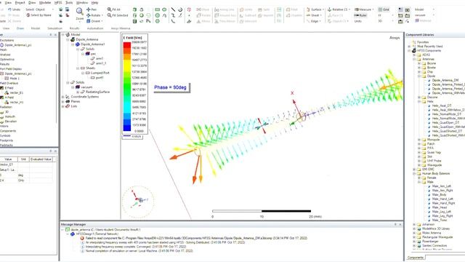Screen dimensions: 465x262
Task: Switch to the Simulation ribbon tab
Action: tap(55, 28)
